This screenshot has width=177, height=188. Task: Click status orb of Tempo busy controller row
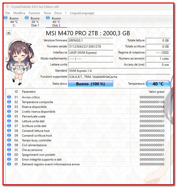click(9, 140)
